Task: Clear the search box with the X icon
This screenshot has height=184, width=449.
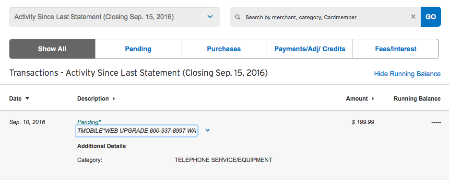Action: click(x=413, y=17)
